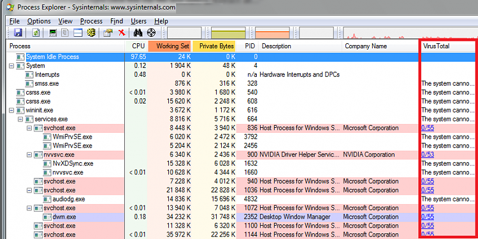
Task: Select the Interrupts row
Action: click(241, 75)
